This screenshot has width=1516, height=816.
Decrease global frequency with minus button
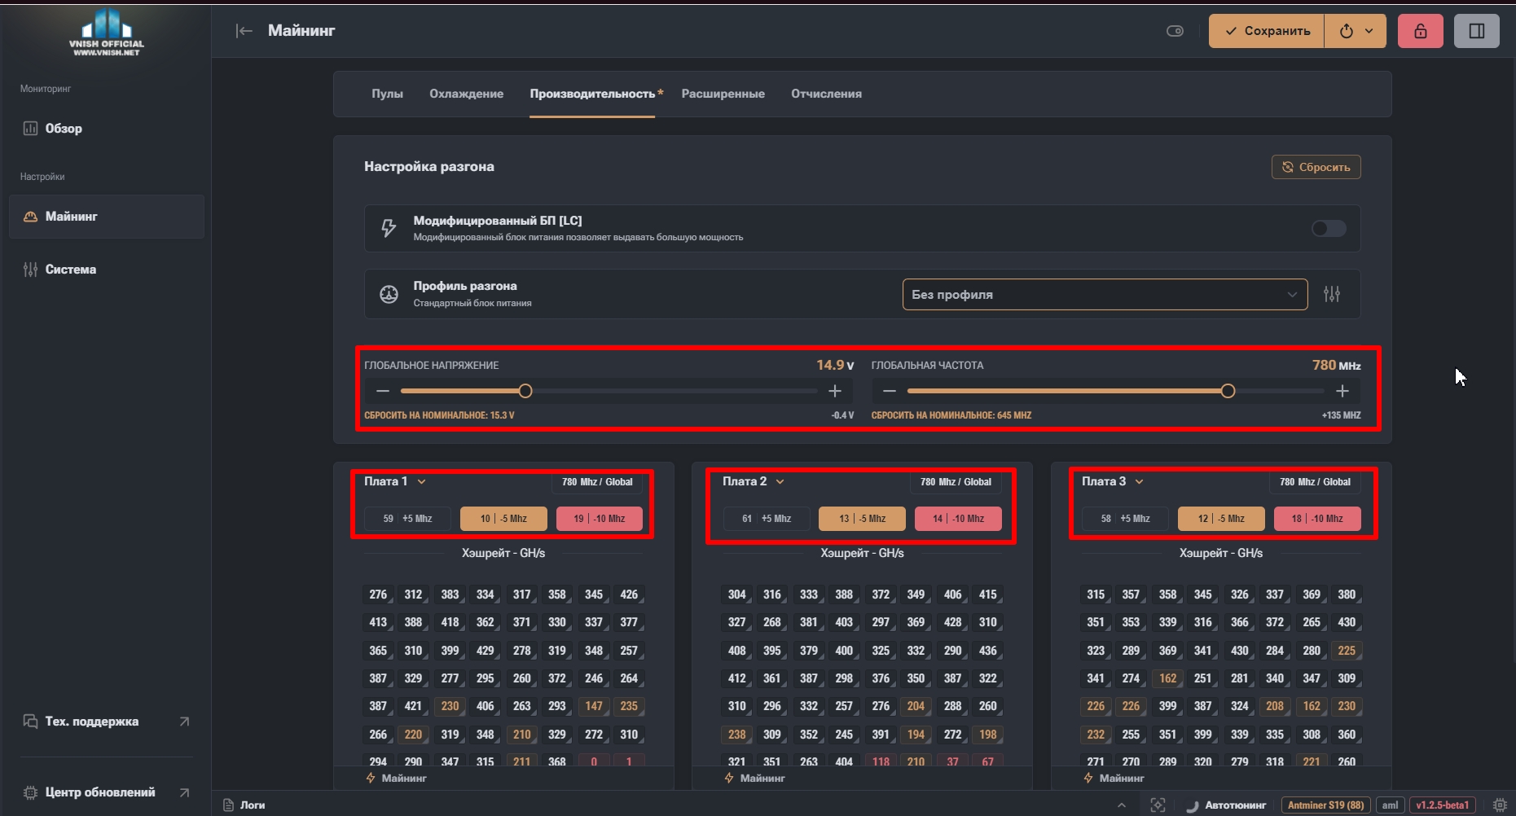click(890, 392)
